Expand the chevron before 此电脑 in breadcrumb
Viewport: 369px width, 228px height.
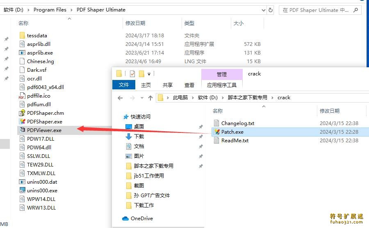tap(168, 98)
